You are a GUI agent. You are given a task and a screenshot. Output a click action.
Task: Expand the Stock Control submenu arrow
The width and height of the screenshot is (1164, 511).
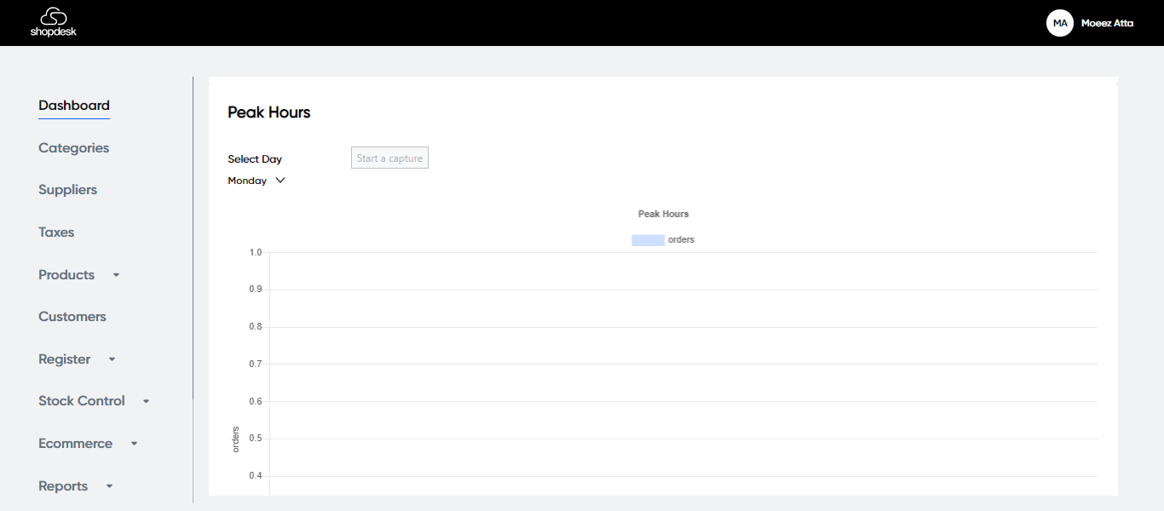pos(146,401)
